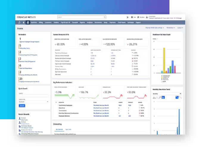Expand the Personalize dropdown

(x=171, y=28)
